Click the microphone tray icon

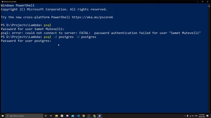(x=188, y=116)
